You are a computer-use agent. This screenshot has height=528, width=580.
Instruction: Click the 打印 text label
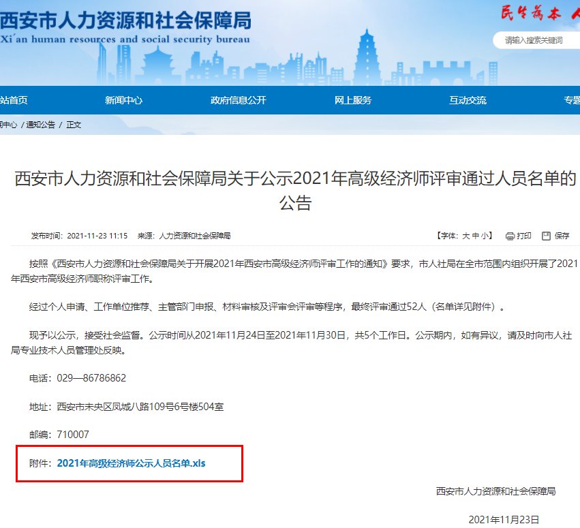pyautogui.click(x=524, y=236)
